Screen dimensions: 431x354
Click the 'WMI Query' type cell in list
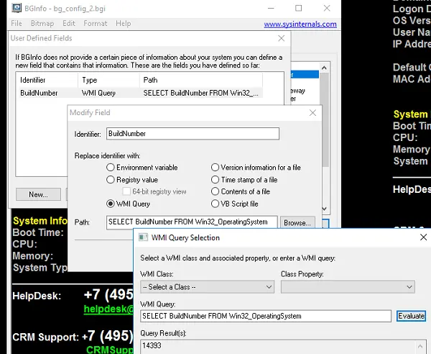coord(98,93)
